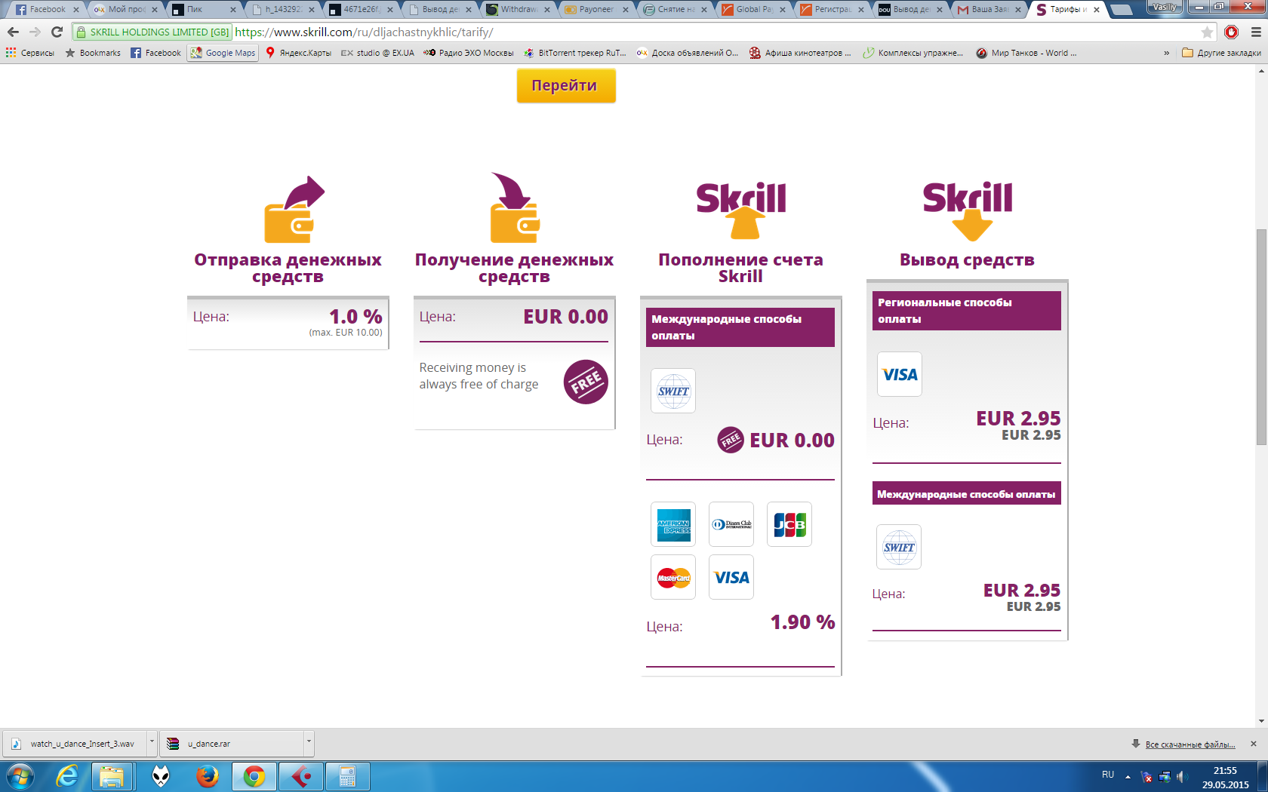Click the small FREE badge next to deposit EUR 0.00

pos(731,440)
